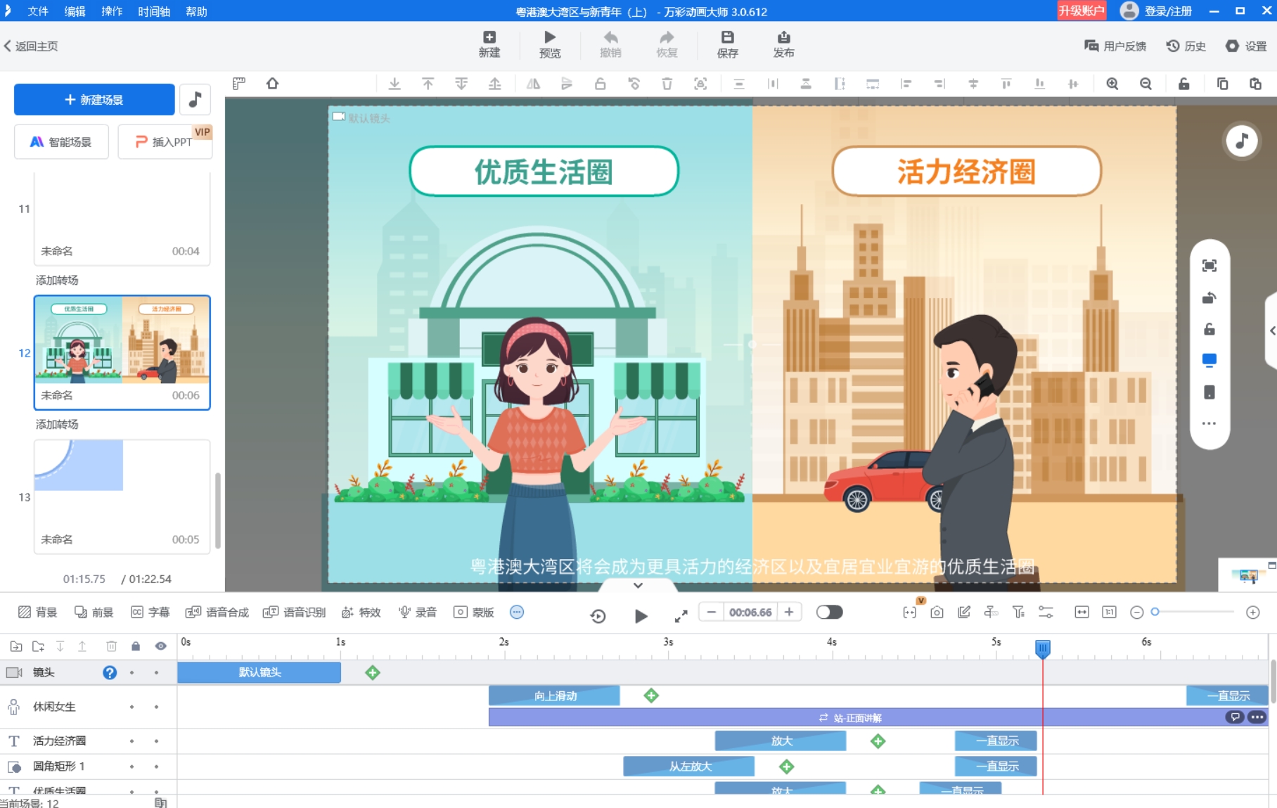Open more options dots in the right floating panel

(1209, 423)
